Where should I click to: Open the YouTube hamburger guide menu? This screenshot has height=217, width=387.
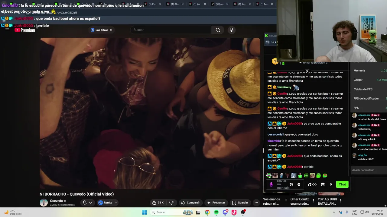point(7,30)
